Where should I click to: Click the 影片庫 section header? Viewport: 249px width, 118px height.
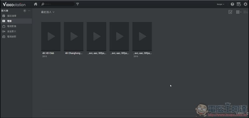(x=5, y=11)
